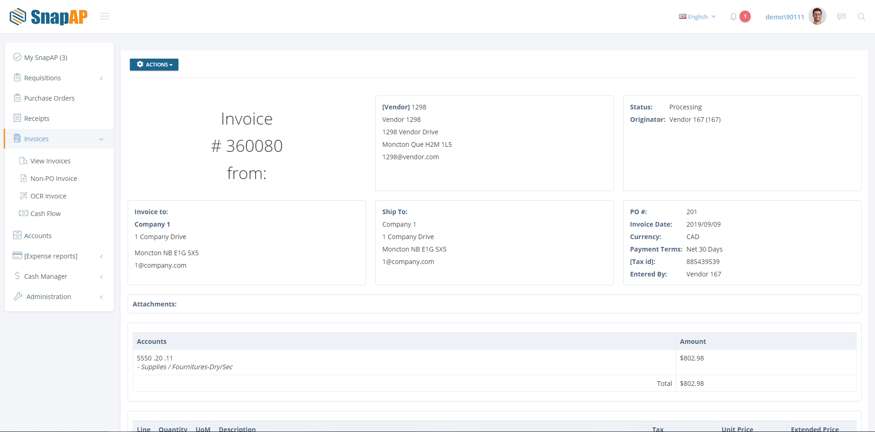Click the Receipts list icon
The width and height of the screenshot is (875, 432).
[x=17, y=118]
